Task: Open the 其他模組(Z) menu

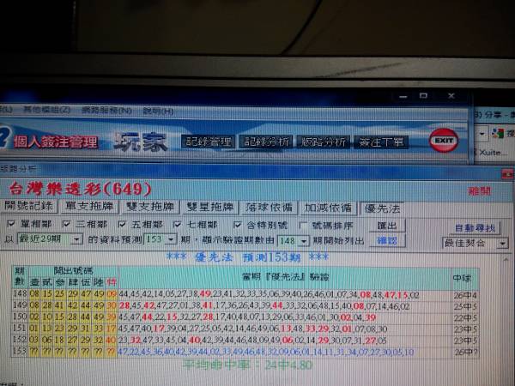Action: click(x=46, y=109)
